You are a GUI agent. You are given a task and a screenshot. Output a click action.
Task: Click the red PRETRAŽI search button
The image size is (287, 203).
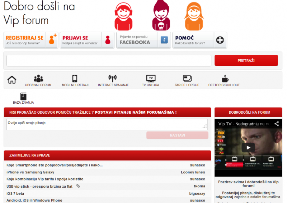tap(246, 60)
